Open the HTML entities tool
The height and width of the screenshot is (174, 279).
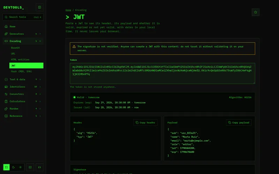(27, 60)
